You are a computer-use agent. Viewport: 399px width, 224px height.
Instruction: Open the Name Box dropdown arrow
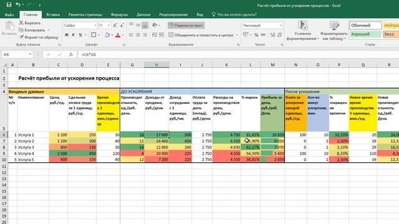(x=30, y=54)
